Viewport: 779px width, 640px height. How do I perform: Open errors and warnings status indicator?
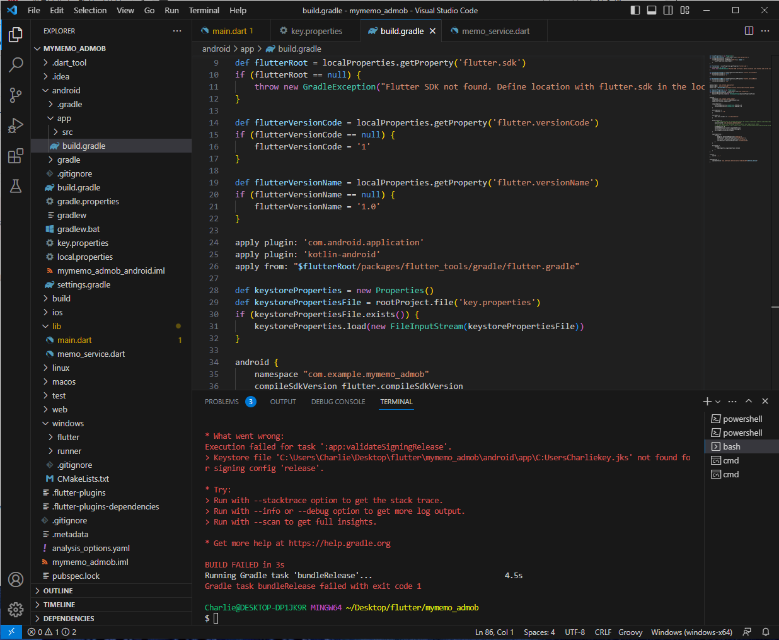coord(52,632)
